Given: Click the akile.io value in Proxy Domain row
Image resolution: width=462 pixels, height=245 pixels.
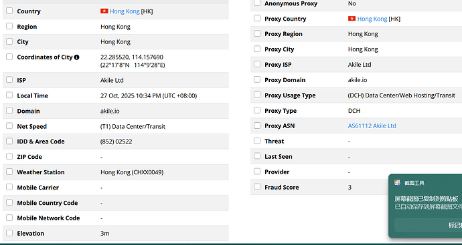Looking at the screenshot, I should point(358,80).
